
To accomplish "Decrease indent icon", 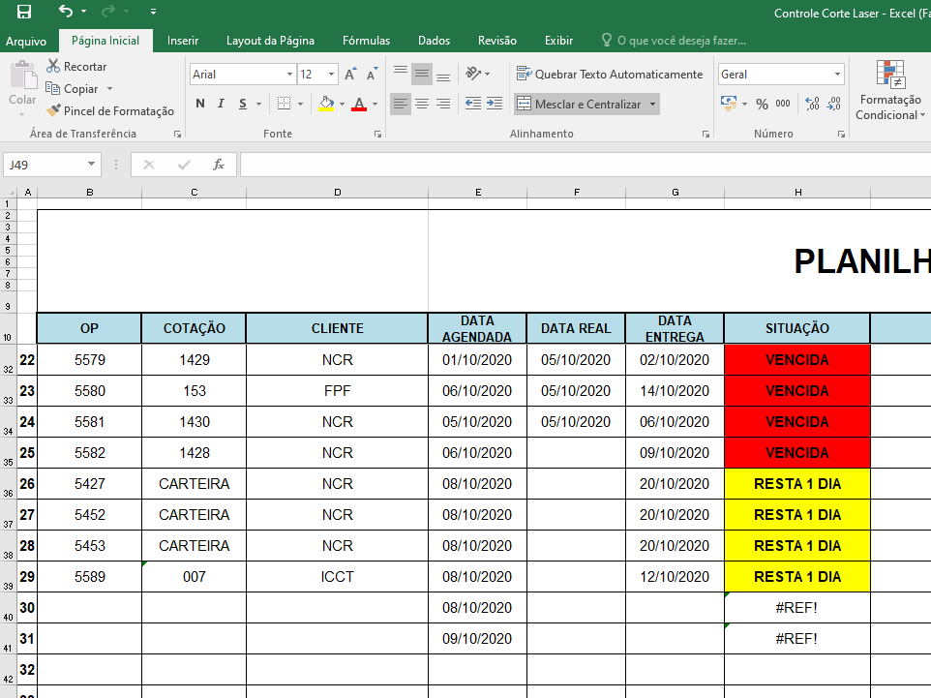I will tap(473, 104).
